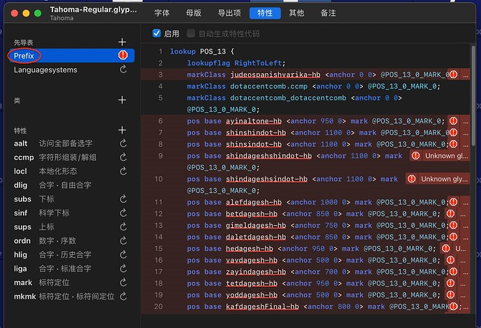The height and width of the screenshot is (328, 481).
Task: Switch to the 字体 tab
Action: [162, 13]
